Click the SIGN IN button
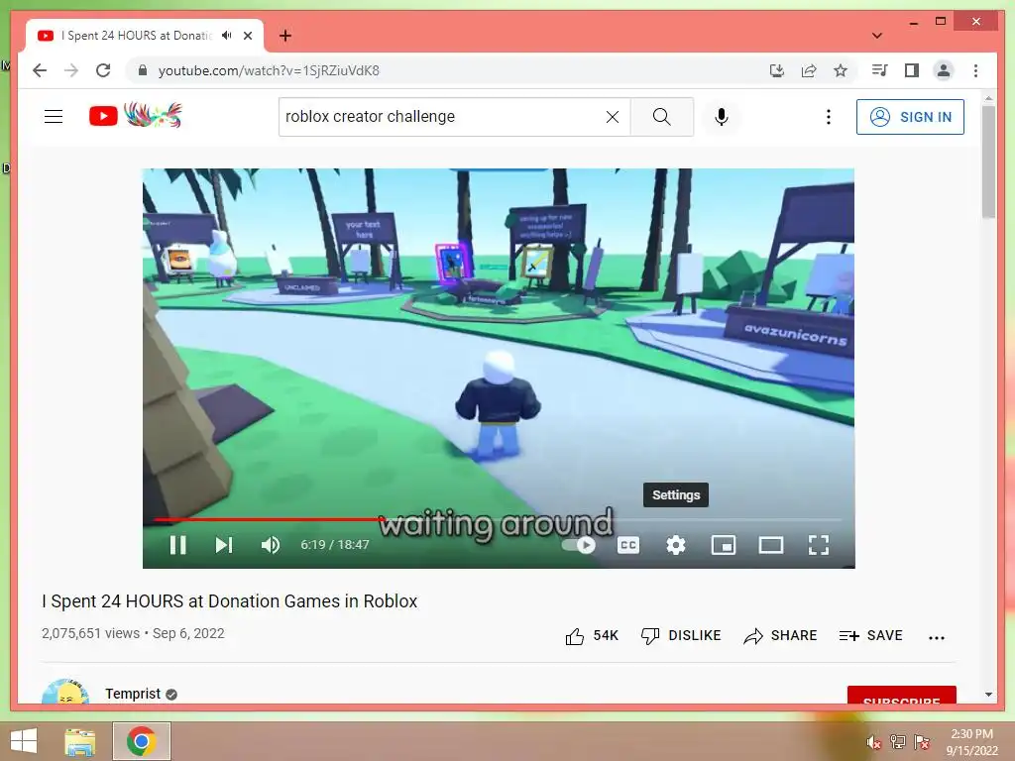The width and height of the screenshot is (1015, 761). click(910, 117)
